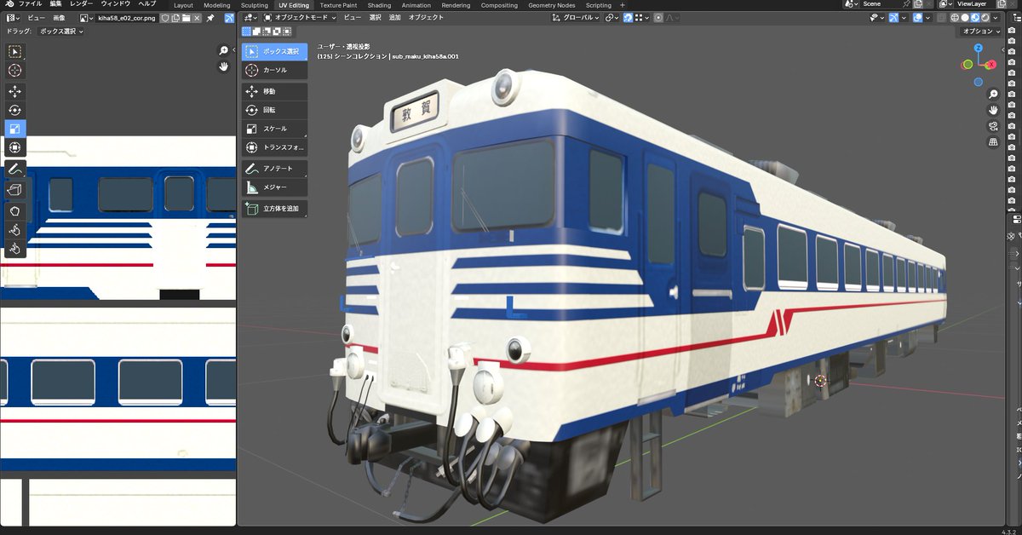The width and height of the screenshot is (1022, 535).
Task: Toggle X-ray mode in viewport header
Action: click(942, 17)
